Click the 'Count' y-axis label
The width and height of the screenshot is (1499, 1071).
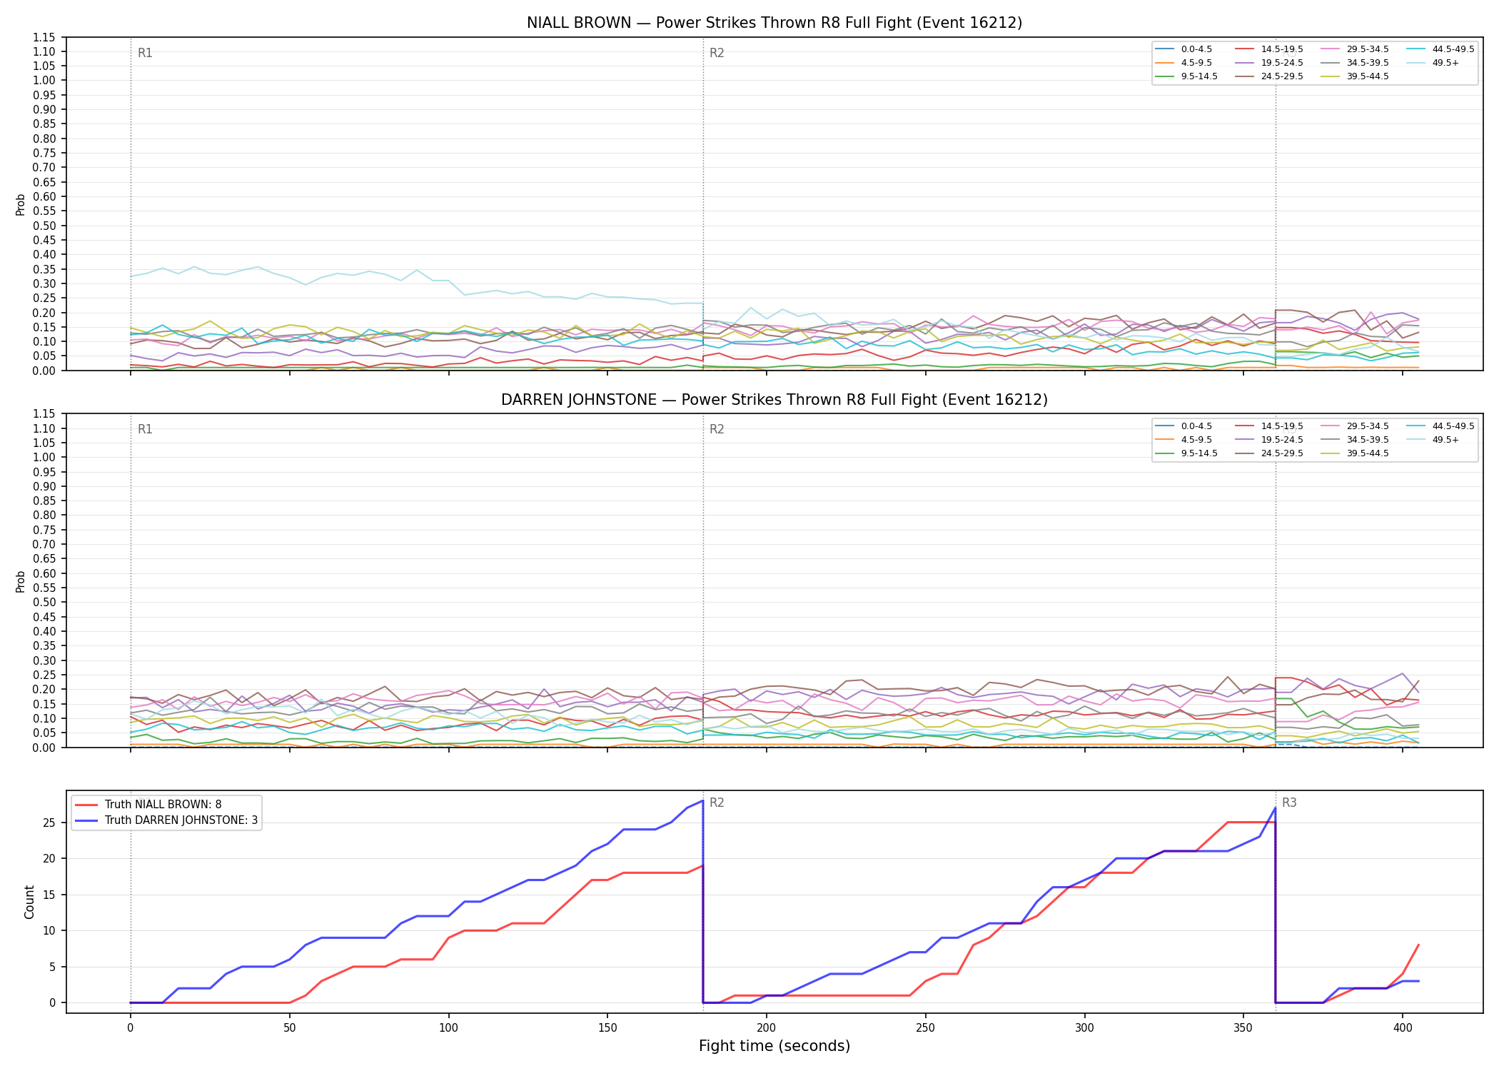pyautogui.click(x=29, y=902)
